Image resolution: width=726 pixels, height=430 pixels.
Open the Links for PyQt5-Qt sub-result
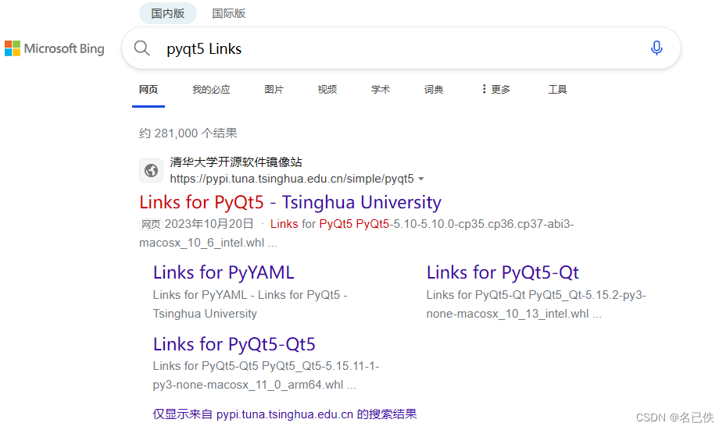[502, 273]
